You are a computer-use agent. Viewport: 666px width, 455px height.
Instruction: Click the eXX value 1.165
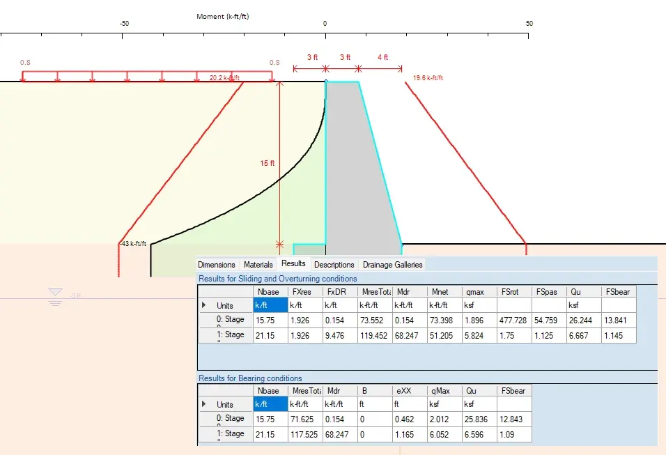[x=410, y=434]
